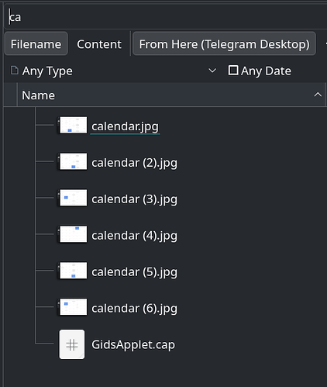The width and height of the screenshot is (327, 387).
Task: Select calendar (4).jpg file name
Action: [134, 236]
